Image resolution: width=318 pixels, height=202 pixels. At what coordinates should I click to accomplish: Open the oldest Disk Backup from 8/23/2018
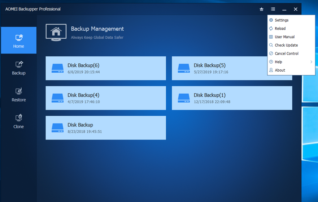click(x=105, y=128)
